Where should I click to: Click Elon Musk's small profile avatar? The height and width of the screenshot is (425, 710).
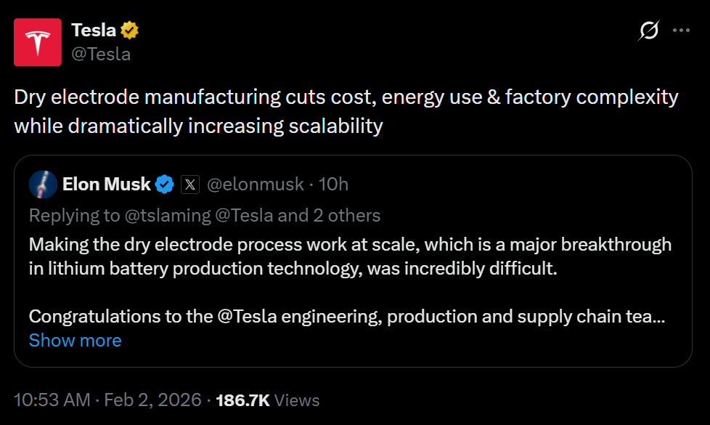point(43,185)
